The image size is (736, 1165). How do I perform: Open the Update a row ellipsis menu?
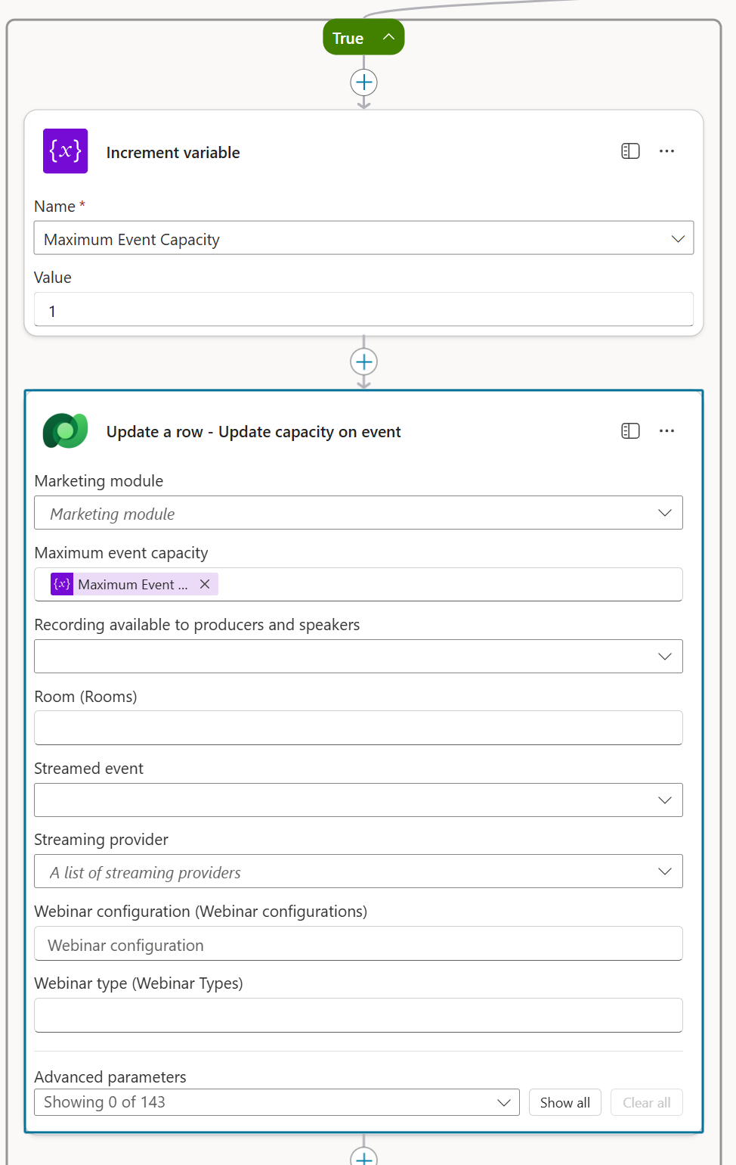[x=666, y=431]
